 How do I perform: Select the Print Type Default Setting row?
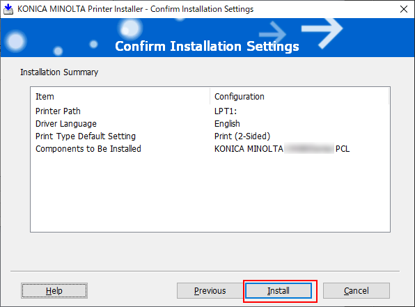pyautogui.click(x=210, y=136)
